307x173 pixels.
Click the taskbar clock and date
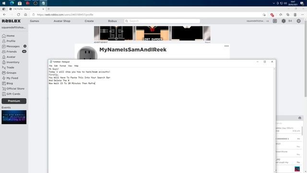[293, 3]
